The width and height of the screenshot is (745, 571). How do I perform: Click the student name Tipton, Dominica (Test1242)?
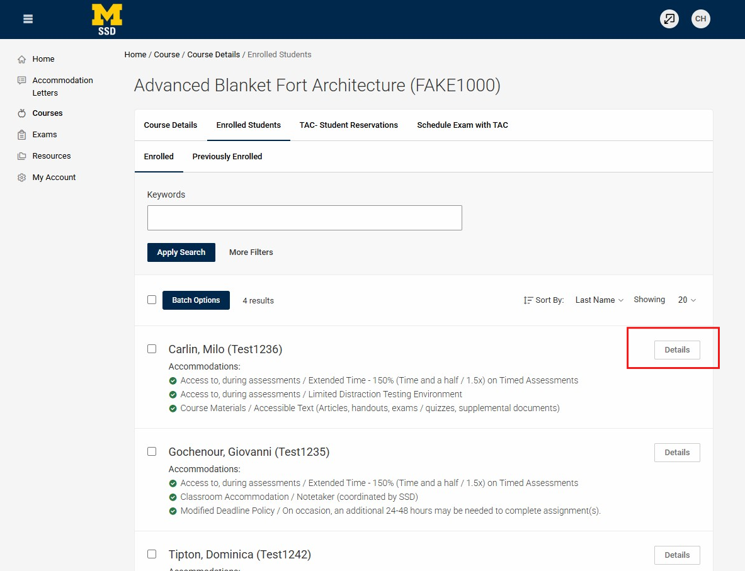click(239, 555)
